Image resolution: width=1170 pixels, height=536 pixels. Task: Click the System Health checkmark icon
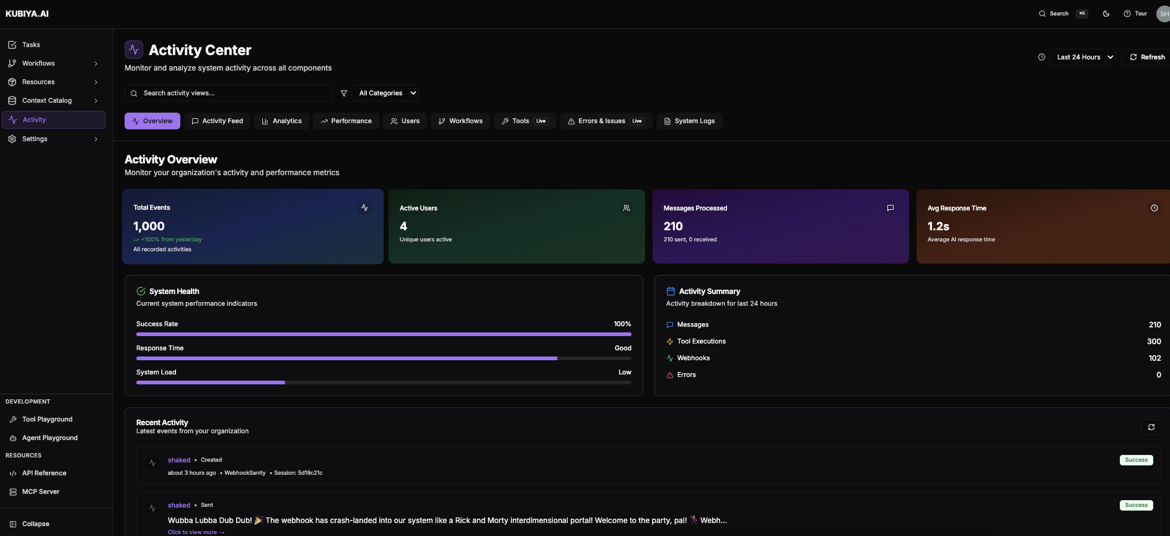coord(141,291)
